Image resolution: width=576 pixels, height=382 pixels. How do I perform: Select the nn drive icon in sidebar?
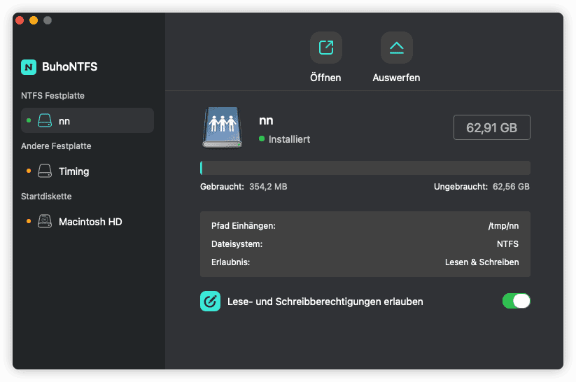(45, 120)
